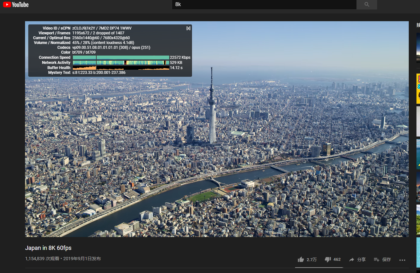420x273 pixels.
Task: Focus the search box containing "8k"
Action: pos(264,4)
